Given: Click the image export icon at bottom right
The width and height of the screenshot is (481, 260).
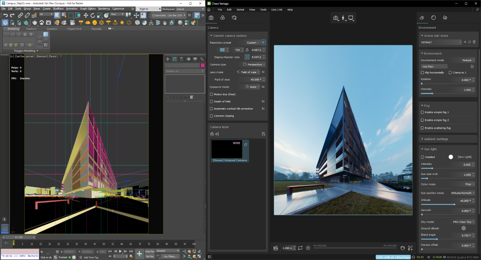Looking at the screenshot, I should click(x=410, y=248).
